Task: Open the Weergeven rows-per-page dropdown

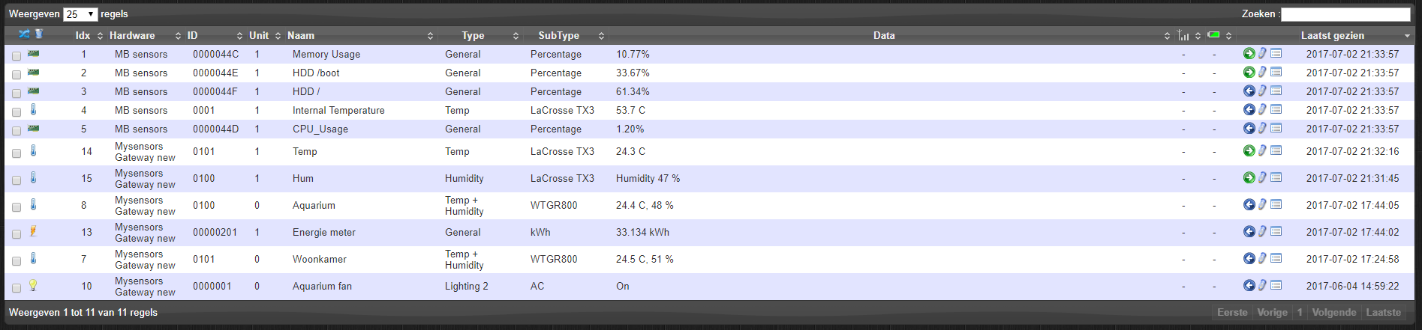Action: [x=80, y=14]
